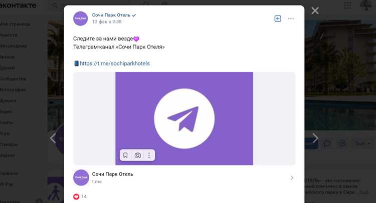376x203 pixels.
Task: Open Звонки in the left sidebar
Action: tap(8, 57)
